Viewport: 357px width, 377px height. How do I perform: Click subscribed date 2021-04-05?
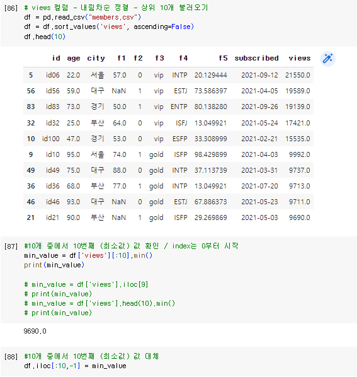point(259,91)
